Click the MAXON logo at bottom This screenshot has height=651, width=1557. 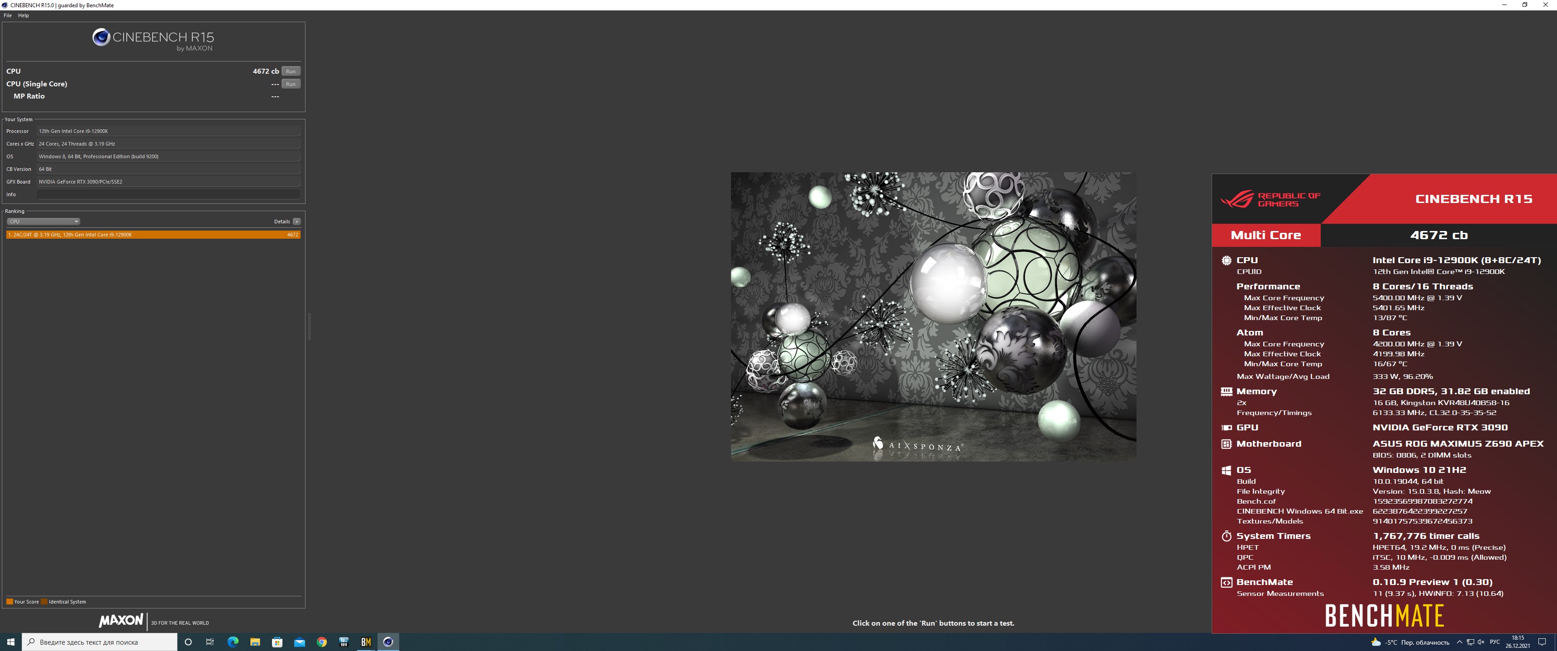pyautogui.click(x=121, y=621)
